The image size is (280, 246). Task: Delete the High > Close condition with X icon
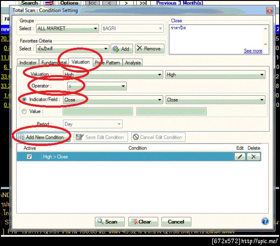coord(253,157)
